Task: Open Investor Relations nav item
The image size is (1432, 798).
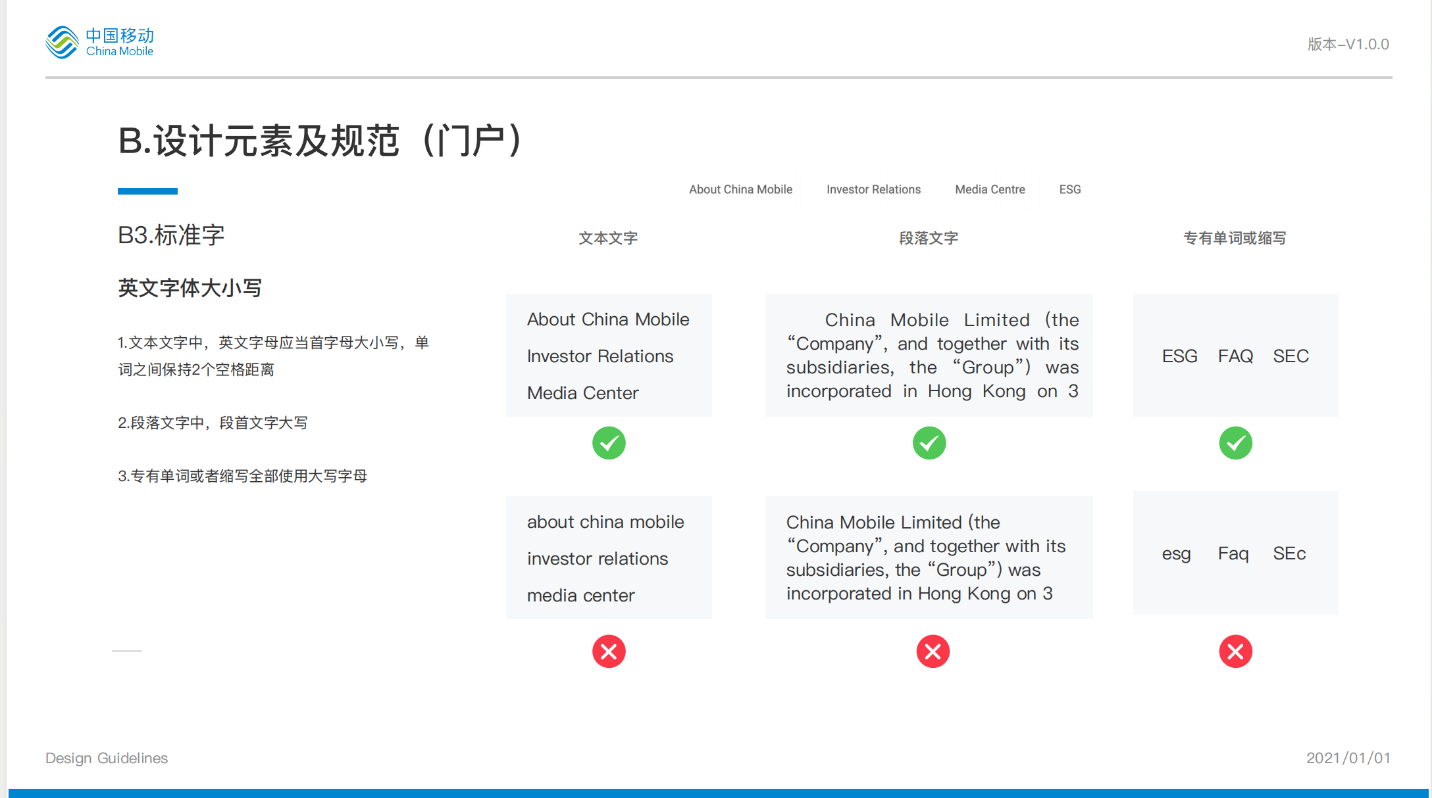Action: 873,189
